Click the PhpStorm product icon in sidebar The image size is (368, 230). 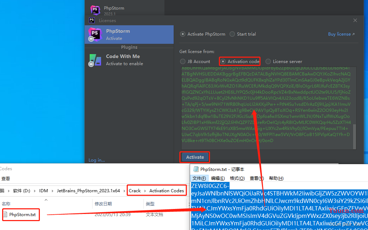(x=95, y=35)
